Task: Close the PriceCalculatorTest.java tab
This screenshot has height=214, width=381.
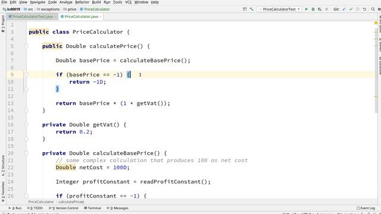Action: click(x=55, y=17)
